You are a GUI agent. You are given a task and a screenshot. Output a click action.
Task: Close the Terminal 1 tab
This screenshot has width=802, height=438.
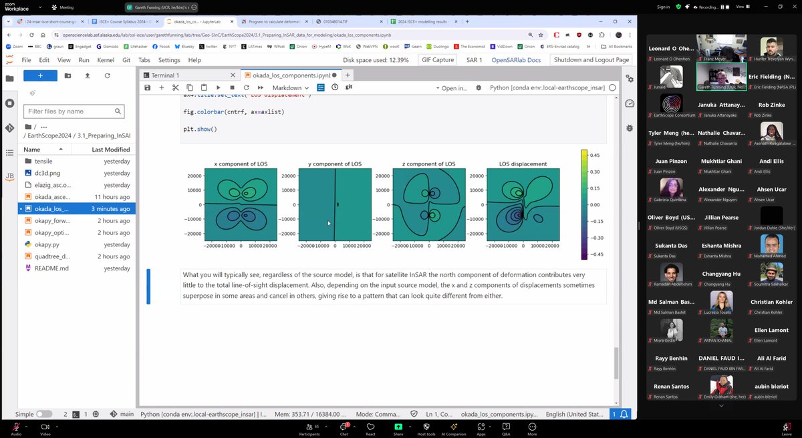pyautogui.click(x=232, y=75)
